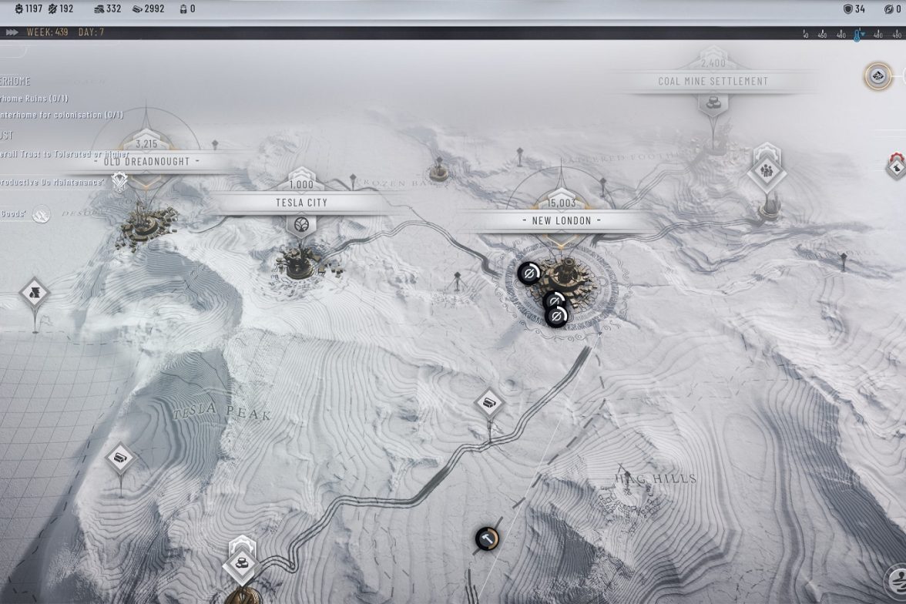Image resolution: width=906 pixels, height=604 pixels.
Task: Click the emblem icon beneath the Tesla City banner
Action: coord(301,224)
